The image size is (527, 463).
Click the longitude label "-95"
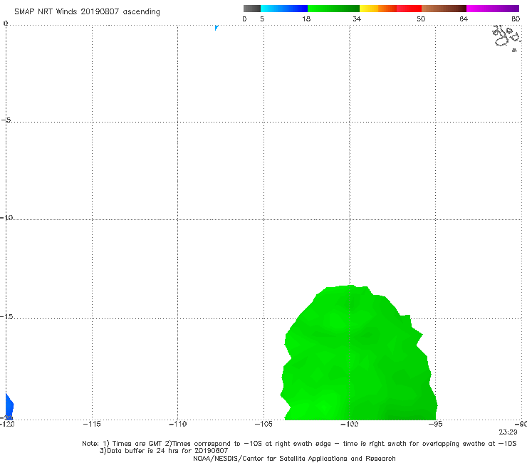coord(436,424)
